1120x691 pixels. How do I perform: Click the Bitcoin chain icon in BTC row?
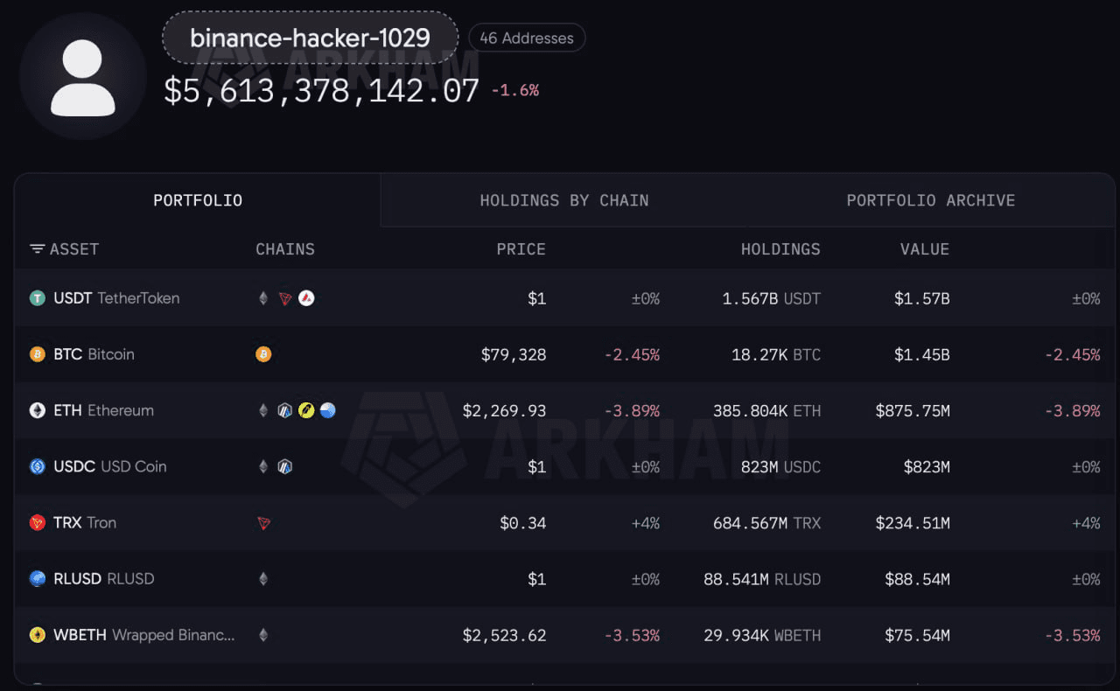(x=263, y=354)
